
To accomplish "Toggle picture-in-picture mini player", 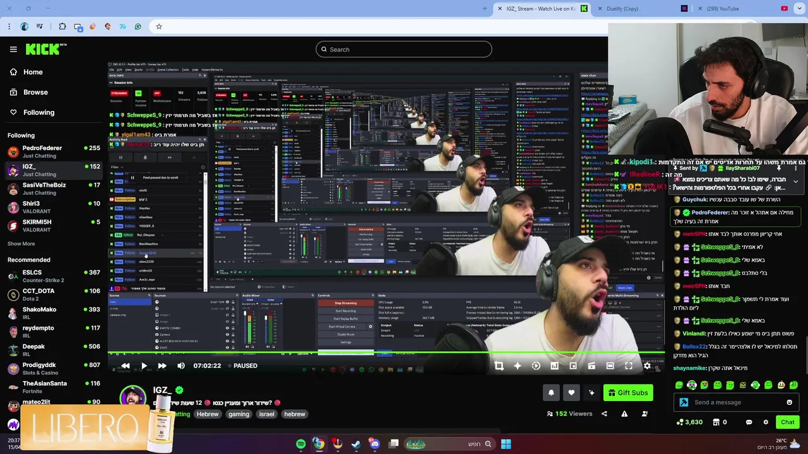I will [x=573, y=366].
